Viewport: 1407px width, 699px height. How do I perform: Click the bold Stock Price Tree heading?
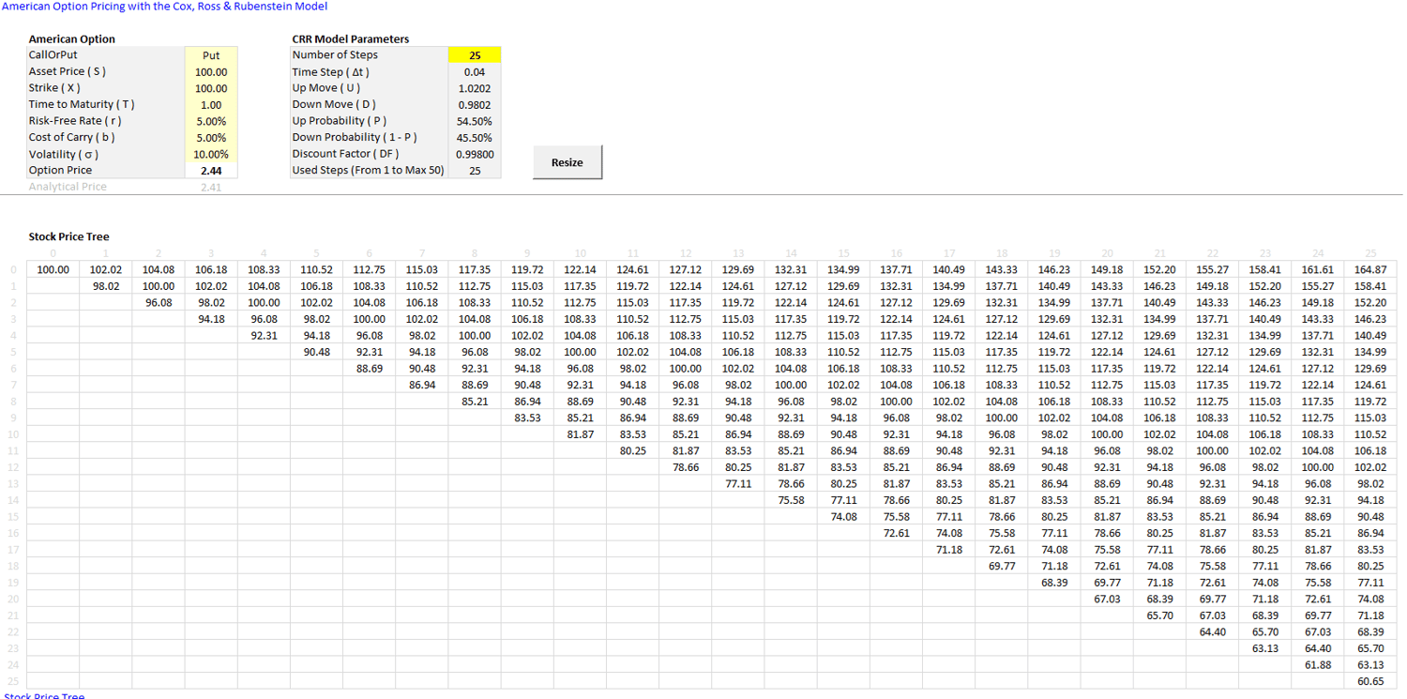(68, 236)
